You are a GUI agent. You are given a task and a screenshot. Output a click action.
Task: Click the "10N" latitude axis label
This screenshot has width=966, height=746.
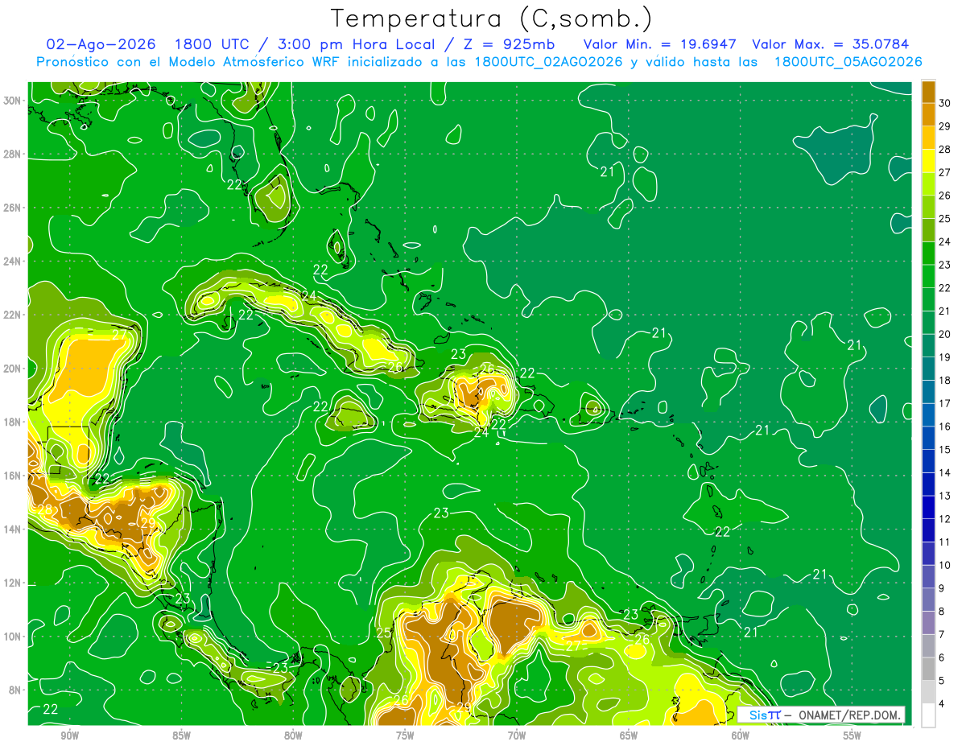point(14,637)
